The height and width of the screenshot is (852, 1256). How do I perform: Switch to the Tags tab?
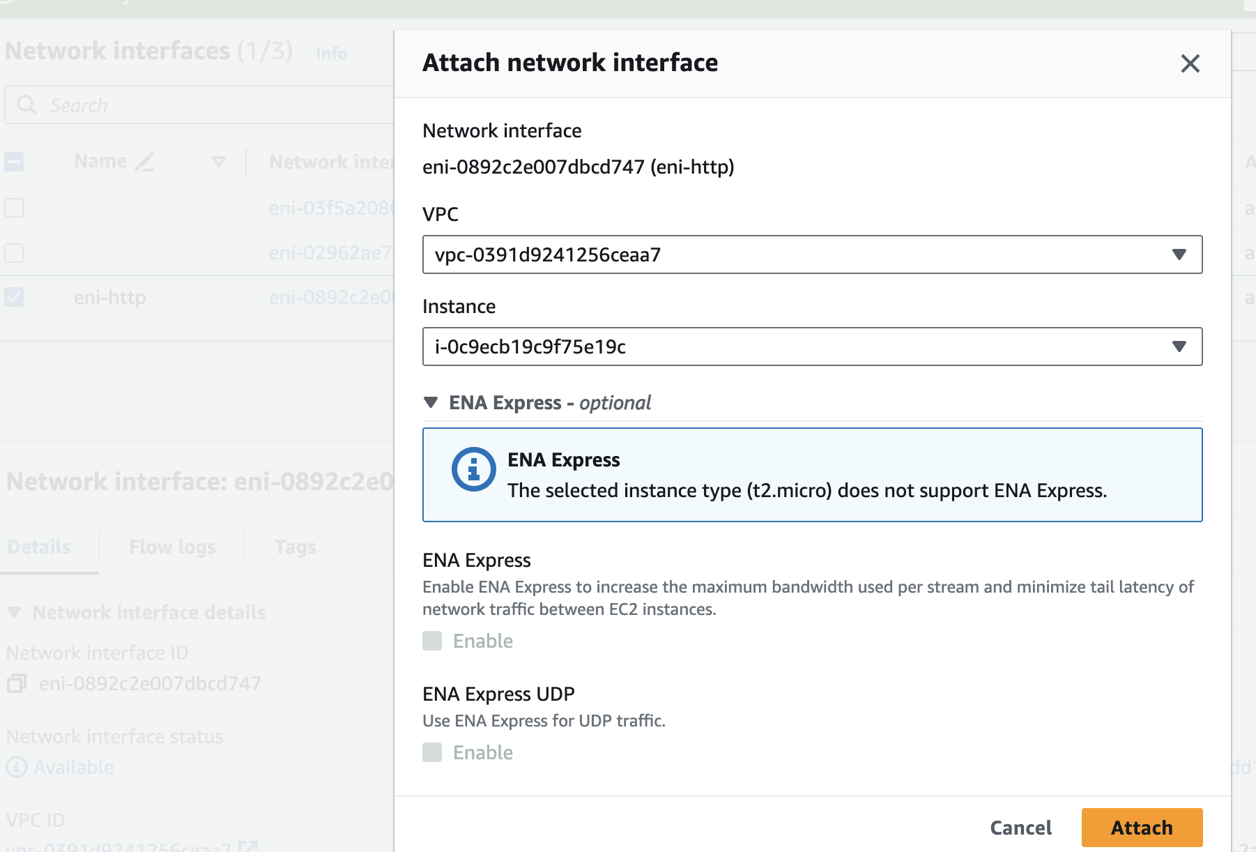pyautogui.click(x=295, y=547)
